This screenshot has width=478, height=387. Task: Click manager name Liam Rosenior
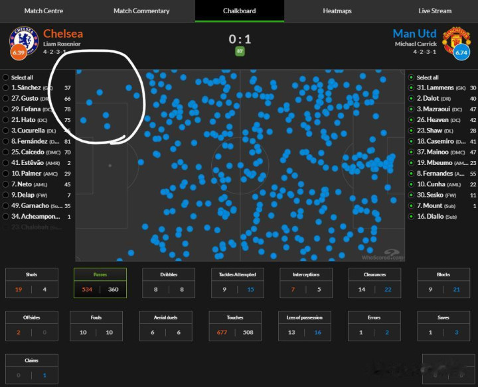coord(62,44)
